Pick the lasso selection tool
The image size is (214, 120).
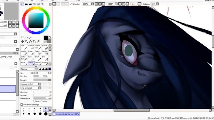click(x=26, y=38)
